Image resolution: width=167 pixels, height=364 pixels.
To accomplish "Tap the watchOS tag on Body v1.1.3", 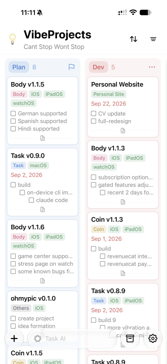I will tap(104, 167).
